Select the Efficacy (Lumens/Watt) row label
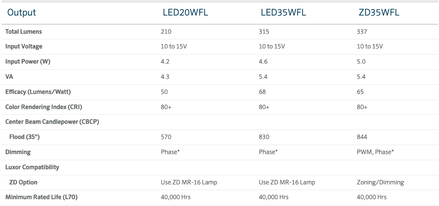The width and height of the screenshot is (439, 206). (x=38, y=92)
